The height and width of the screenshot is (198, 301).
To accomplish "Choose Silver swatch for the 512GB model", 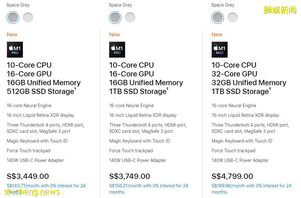I will tap(28, 18).
